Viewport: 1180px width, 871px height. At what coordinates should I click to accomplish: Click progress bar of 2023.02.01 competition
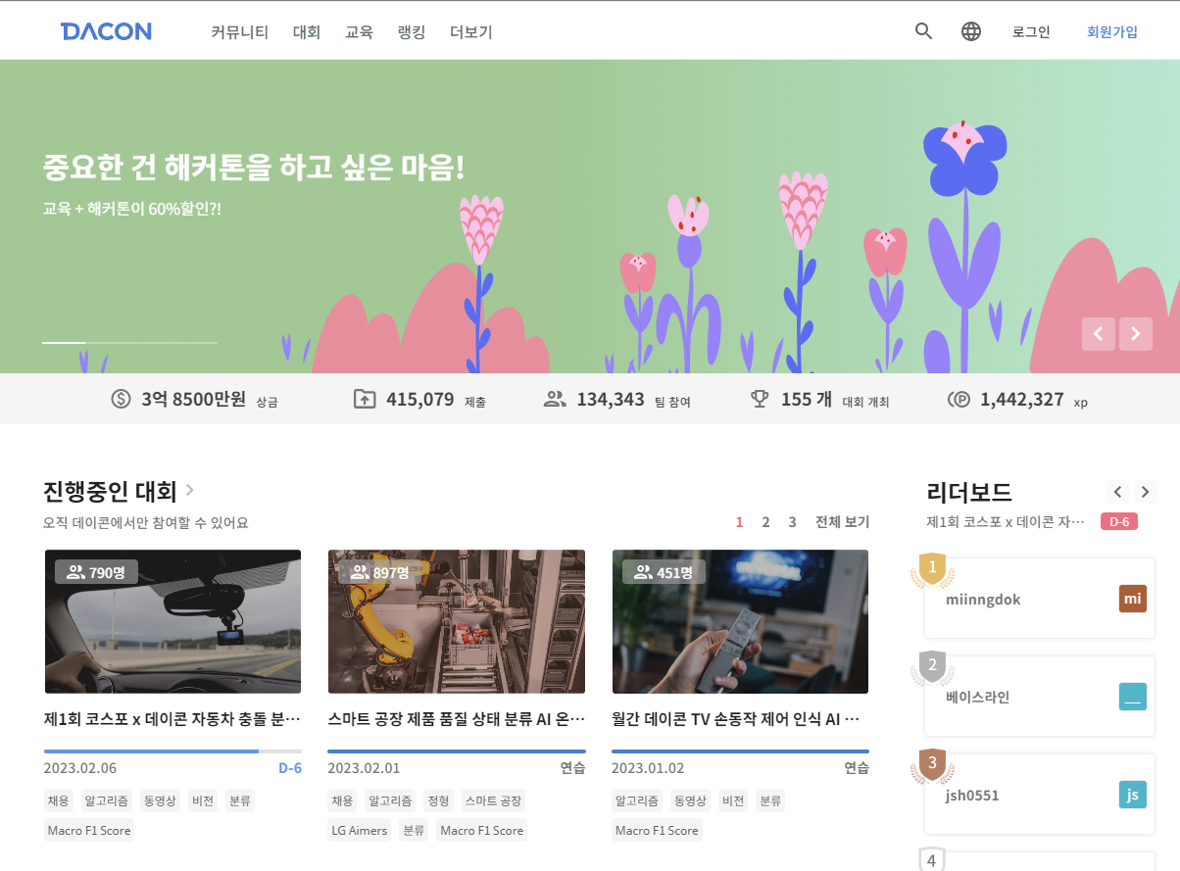457,751
